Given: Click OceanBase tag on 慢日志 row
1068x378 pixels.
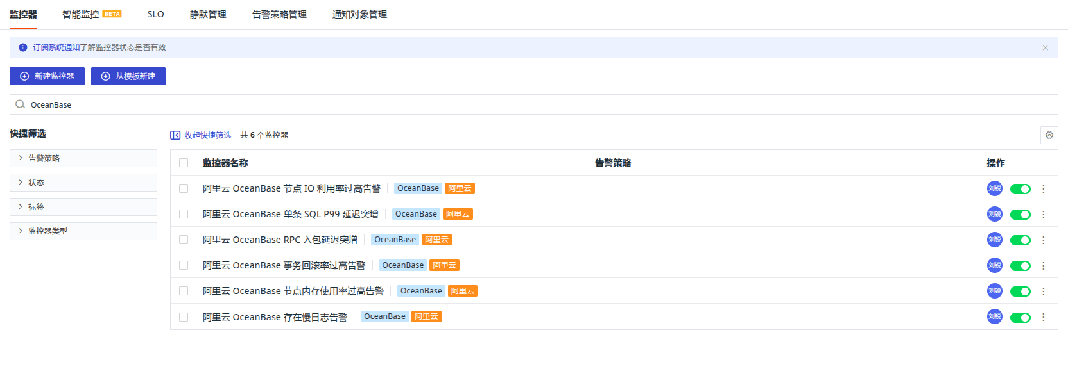Looking at the screenshot, I should [384, 316].
